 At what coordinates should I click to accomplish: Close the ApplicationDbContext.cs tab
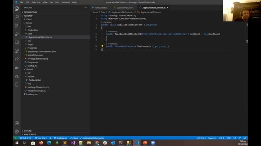click(x=168, y=8)
